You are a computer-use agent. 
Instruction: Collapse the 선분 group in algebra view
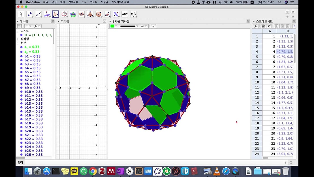(x=18, y=42)
